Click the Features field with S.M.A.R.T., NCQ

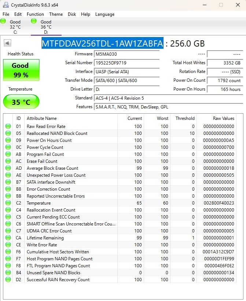click(x=169, y=107)
